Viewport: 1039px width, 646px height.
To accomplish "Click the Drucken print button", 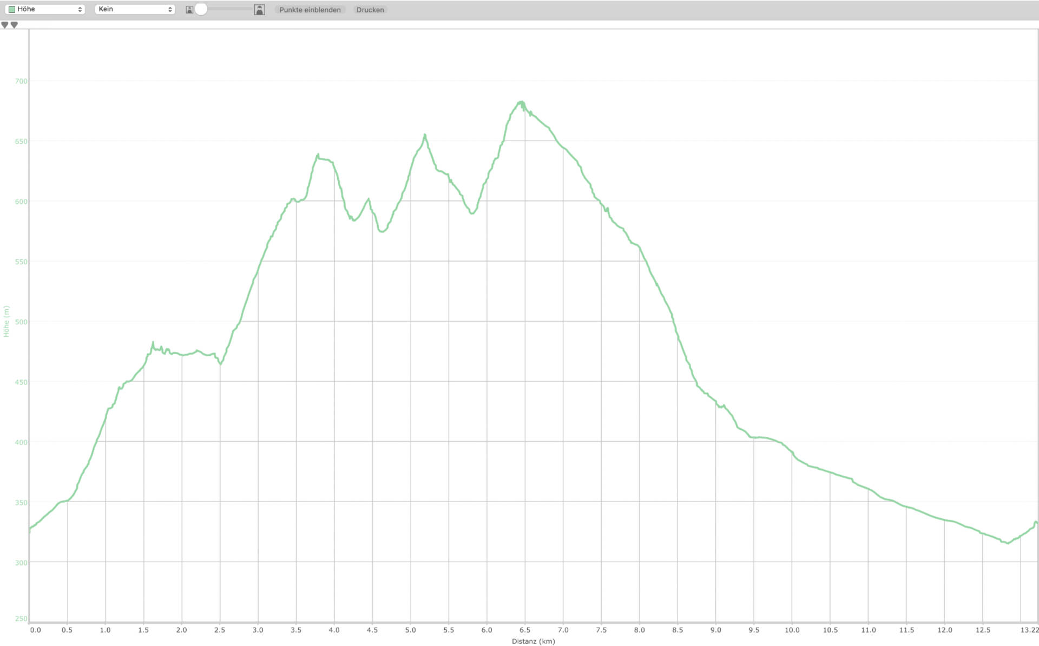I will point(370,10).
